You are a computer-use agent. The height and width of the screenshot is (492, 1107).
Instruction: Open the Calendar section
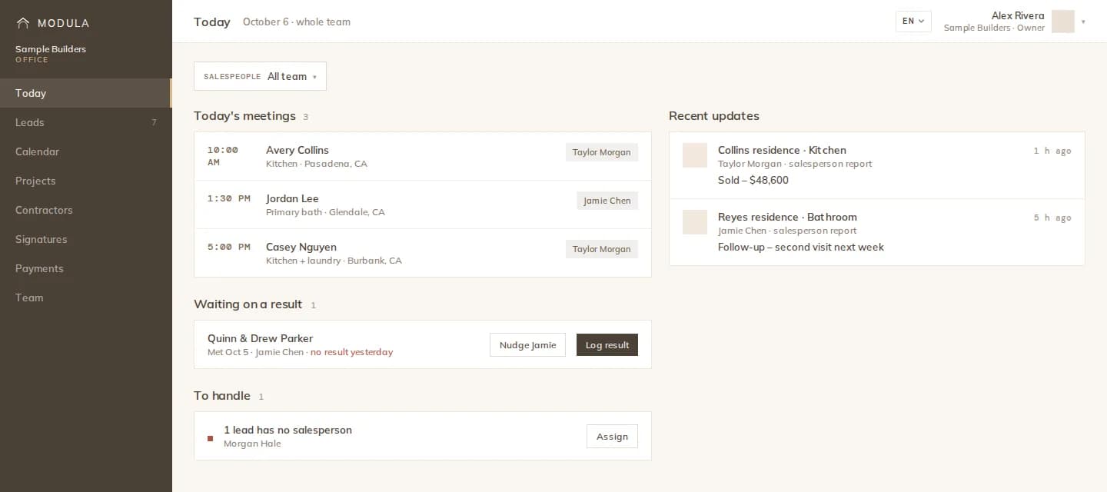[x=85, y=151]
